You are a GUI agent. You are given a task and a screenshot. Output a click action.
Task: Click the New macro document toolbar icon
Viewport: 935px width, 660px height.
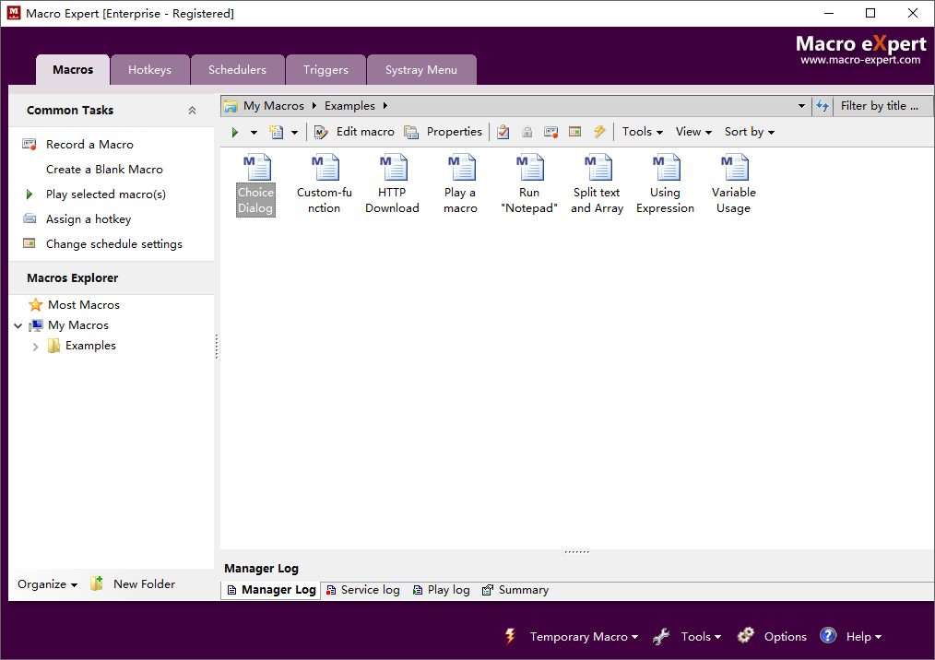[276, 132]
